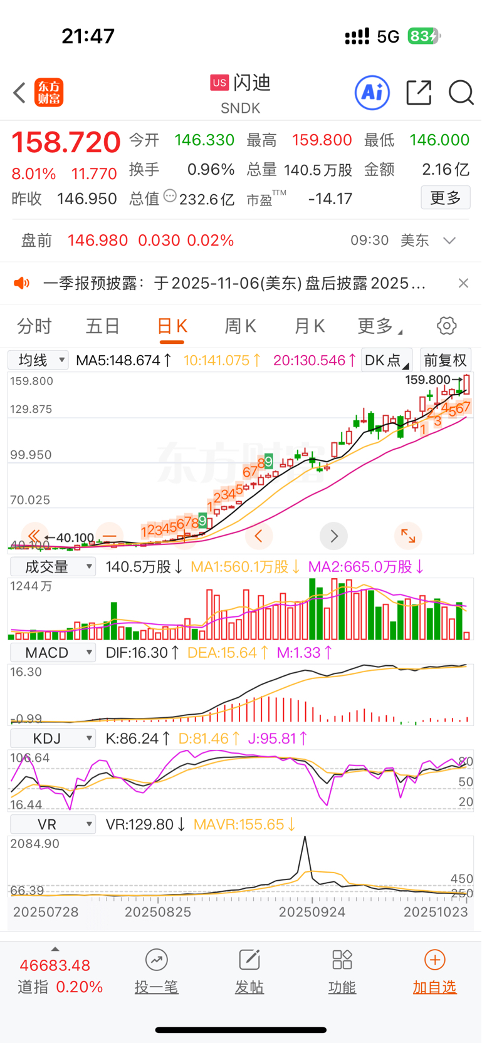This screenshot has width=482, height=1043.
Task: Switch to the 分时 tab
Action: [x=34, y=326]
